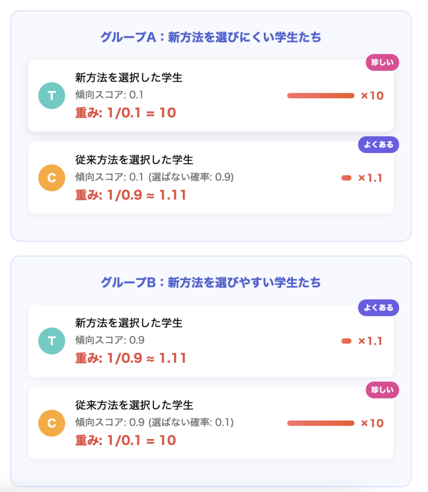The image size is (428, 492).
Task: Select 従来方法を選択した学生 title in Group A
Action: (134, 160)
